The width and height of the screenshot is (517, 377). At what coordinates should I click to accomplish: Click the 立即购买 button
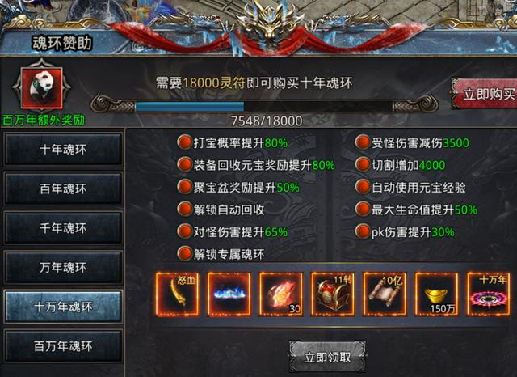tap(485, 94)
